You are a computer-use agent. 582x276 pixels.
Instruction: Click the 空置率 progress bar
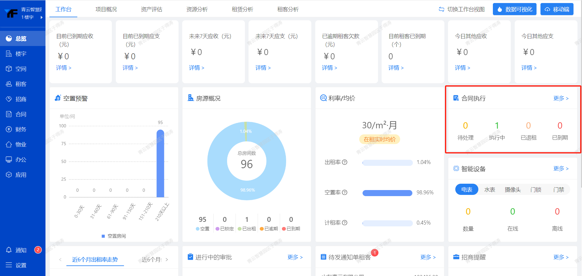(x=387, y=193)
